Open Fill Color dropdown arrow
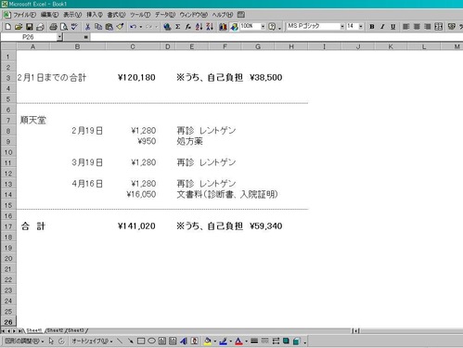Screen dimensions: 463x348 215,342
